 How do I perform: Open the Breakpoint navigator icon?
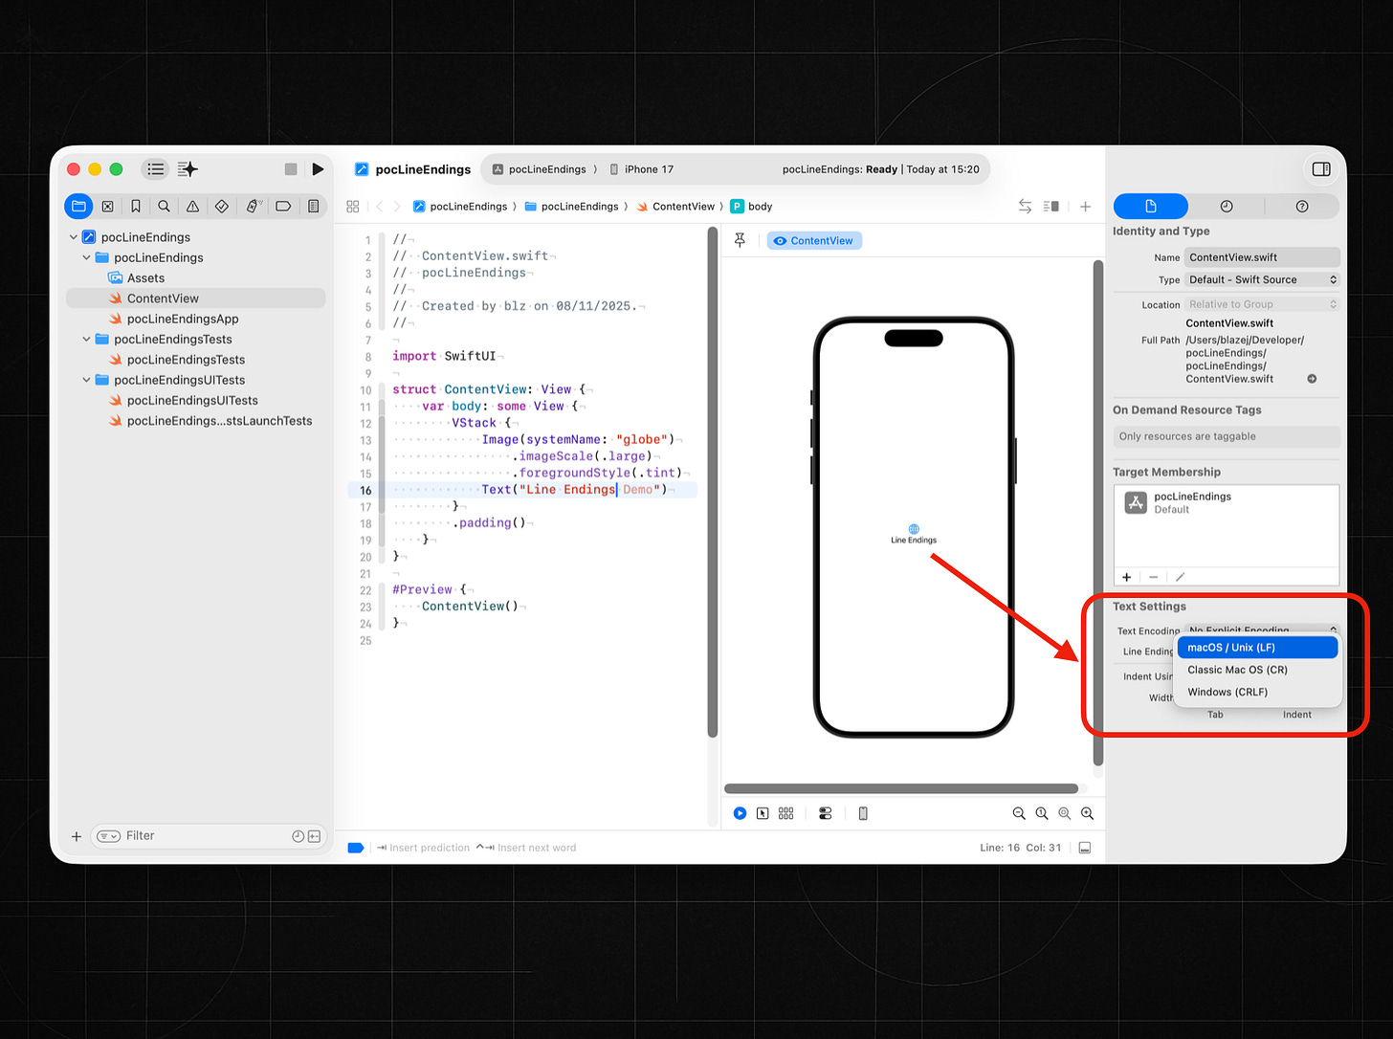(283, 206)
